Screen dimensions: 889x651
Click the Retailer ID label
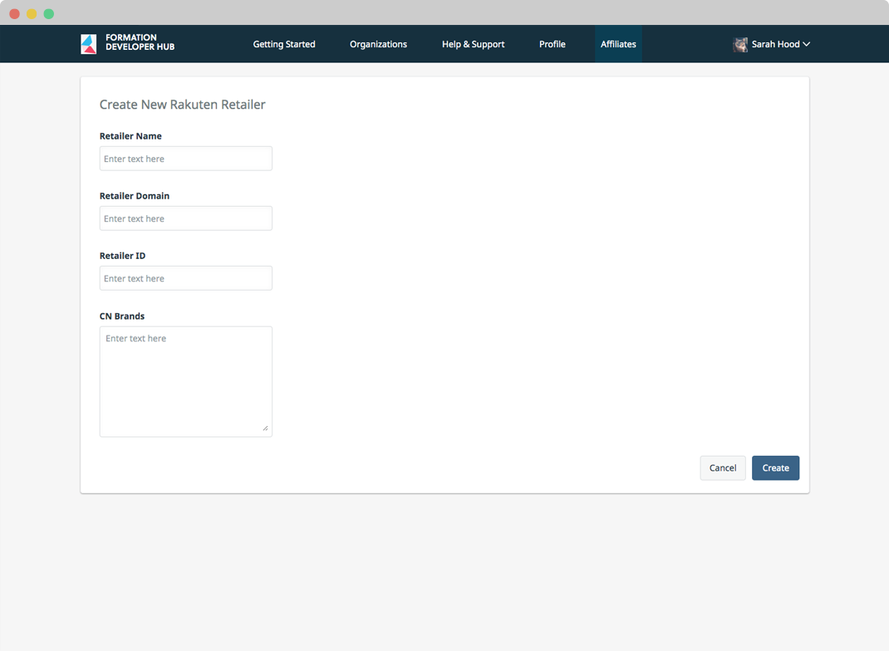[x=122, y=256]
